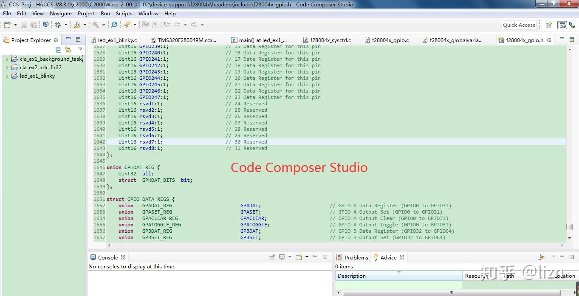The width and height of the screenshot is (579, 296).
Task: Maximize the editor area
Action: pos(572,39)
